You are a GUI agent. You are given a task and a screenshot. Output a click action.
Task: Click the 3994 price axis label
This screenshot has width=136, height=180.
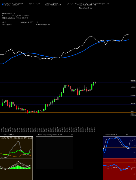(x=133, y=95)
